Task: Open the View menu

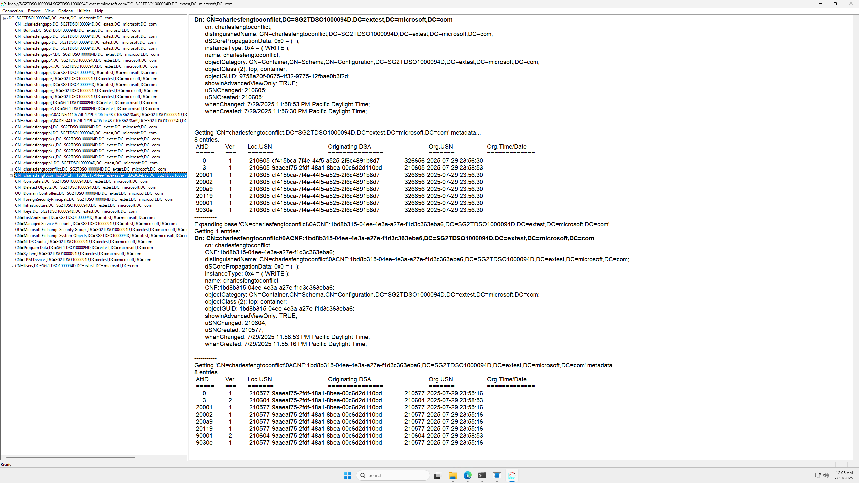Action: point(49,11)
